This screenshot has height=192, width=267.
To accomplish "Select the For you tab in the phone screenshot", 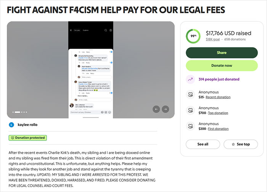I will (77, 30).
